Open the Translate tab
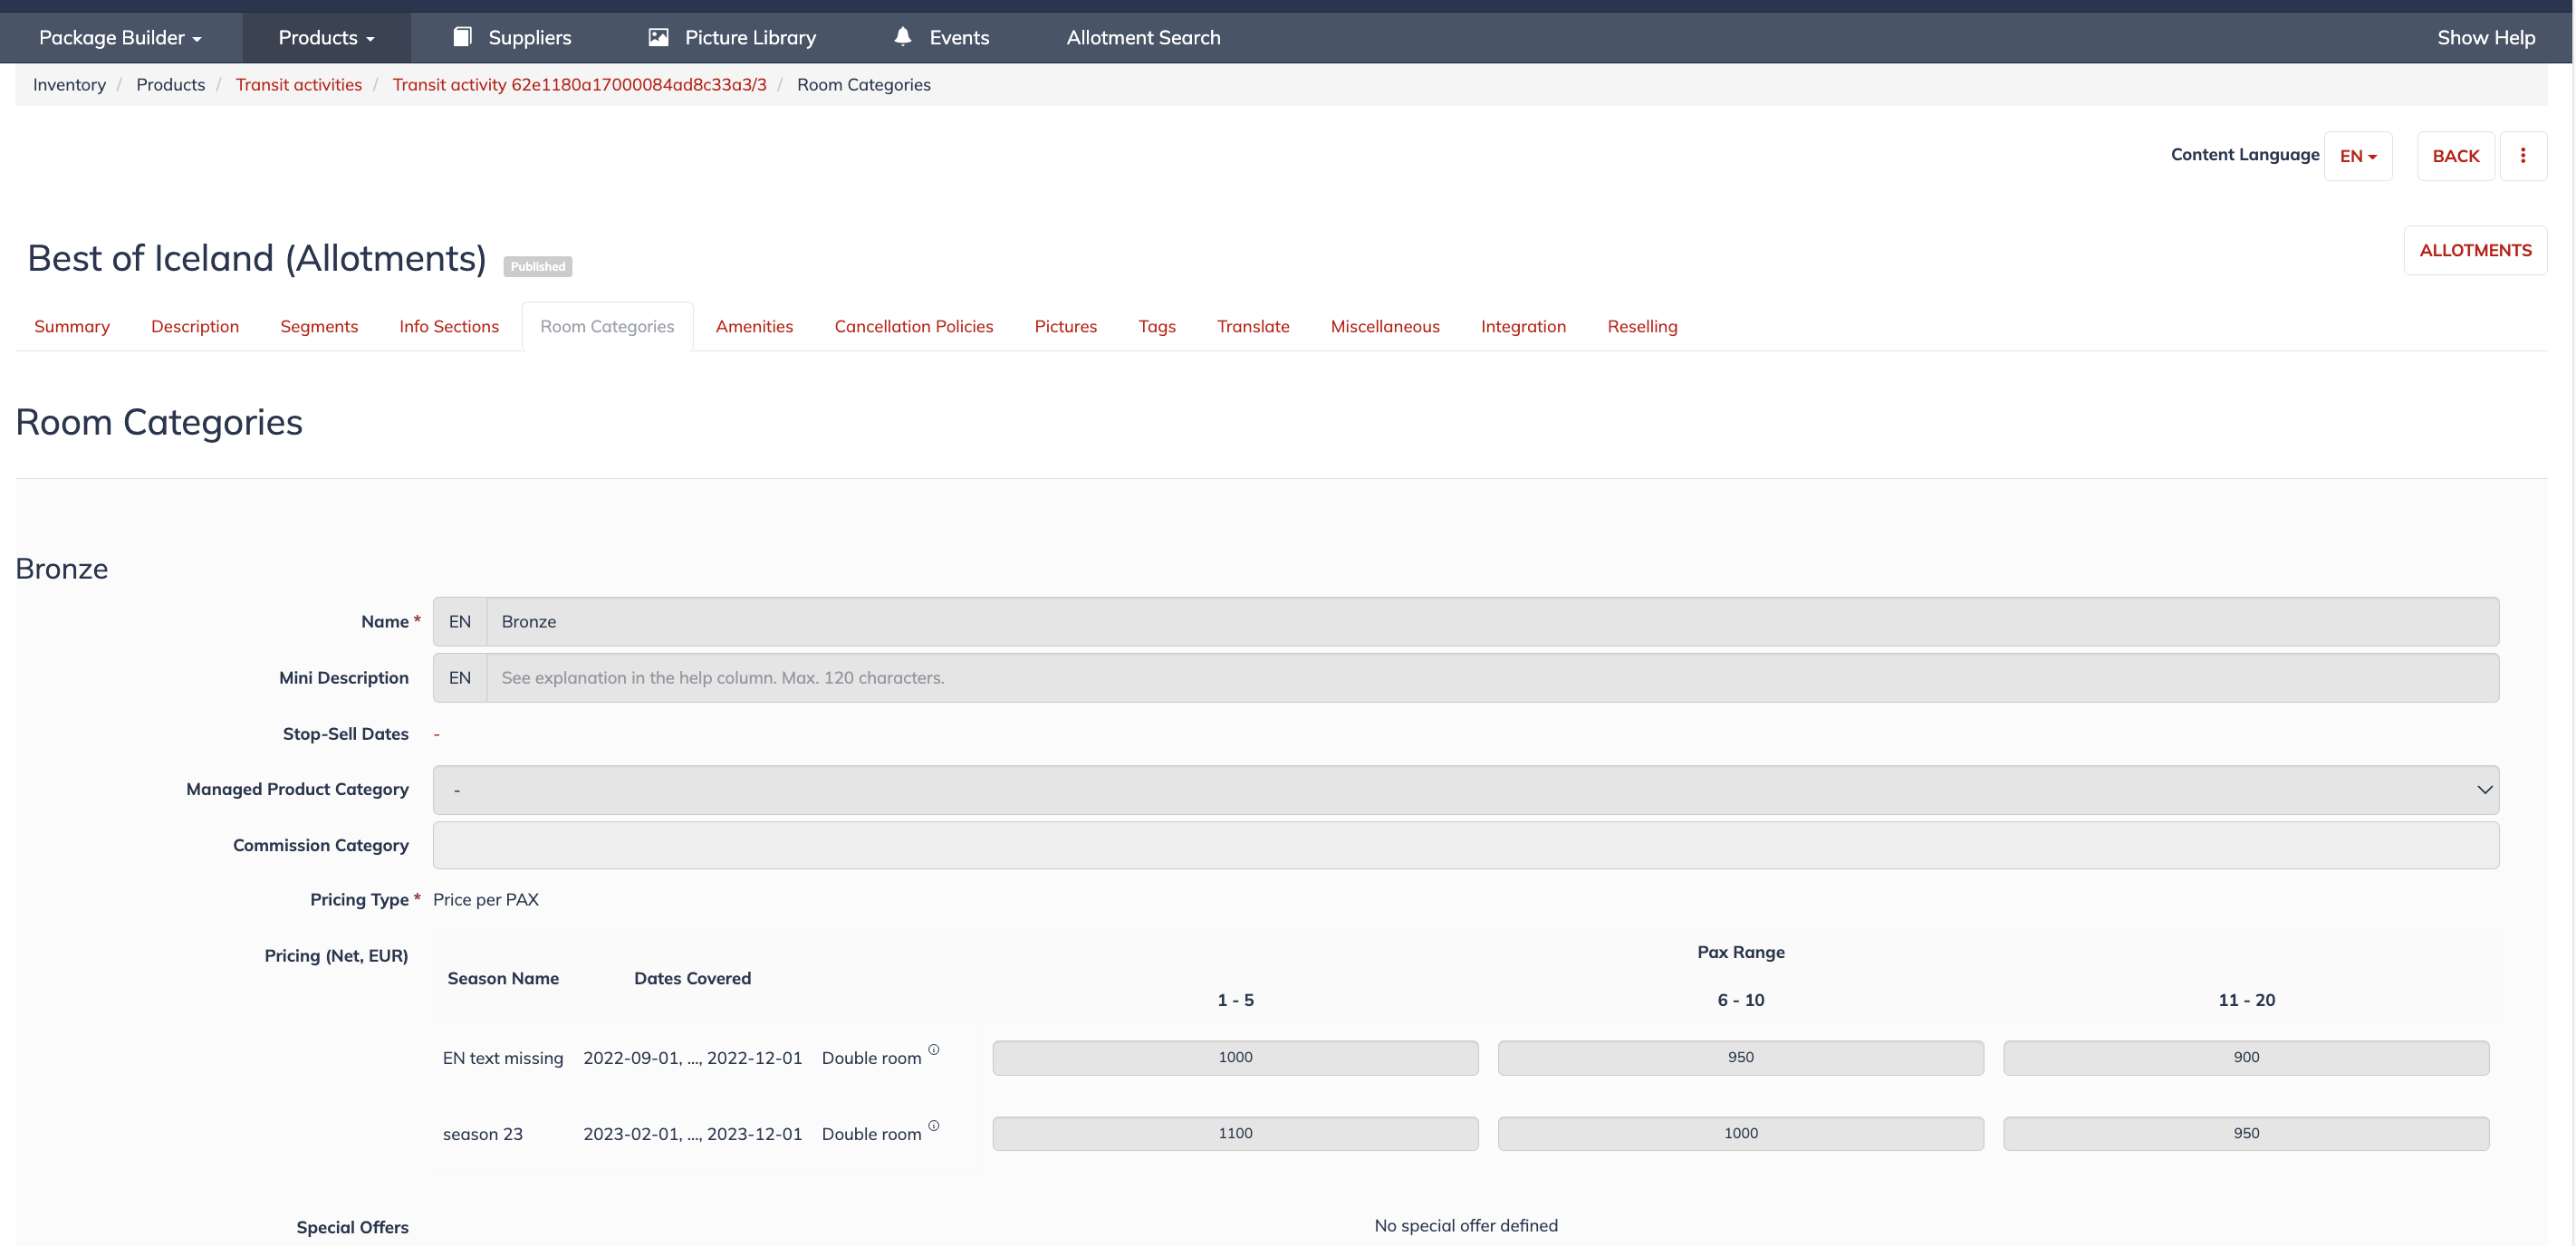The image size is (2576, 1246). [x=1253, y=326]
